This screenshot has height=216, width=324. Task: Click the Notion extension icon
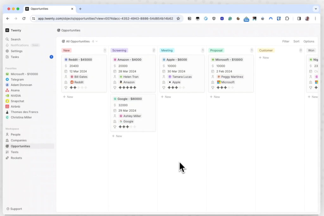tap(190, 19)
